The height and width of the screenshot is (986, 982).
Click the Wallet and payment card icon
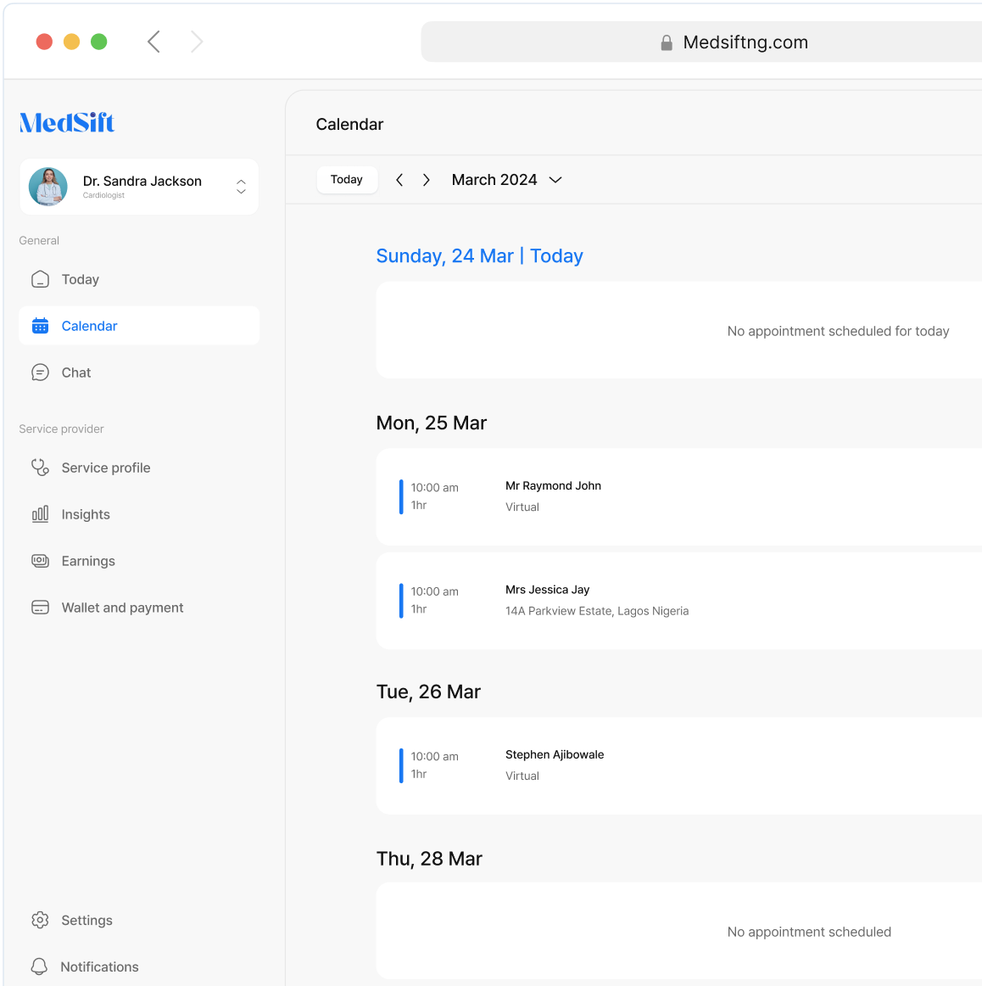[40, 607]
